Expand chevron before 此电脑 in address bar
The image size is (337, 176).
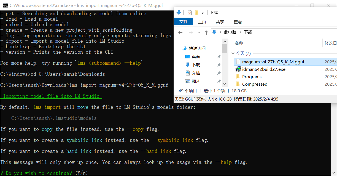[x=220, y=32]
